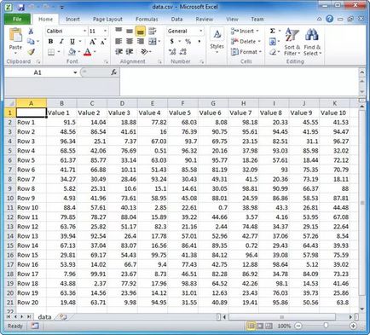Apply the red Font Color

[x=88, y=52]
